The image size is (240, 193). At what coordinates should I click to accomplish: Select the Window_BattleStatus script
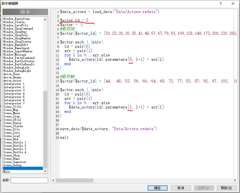pos(19,61)
